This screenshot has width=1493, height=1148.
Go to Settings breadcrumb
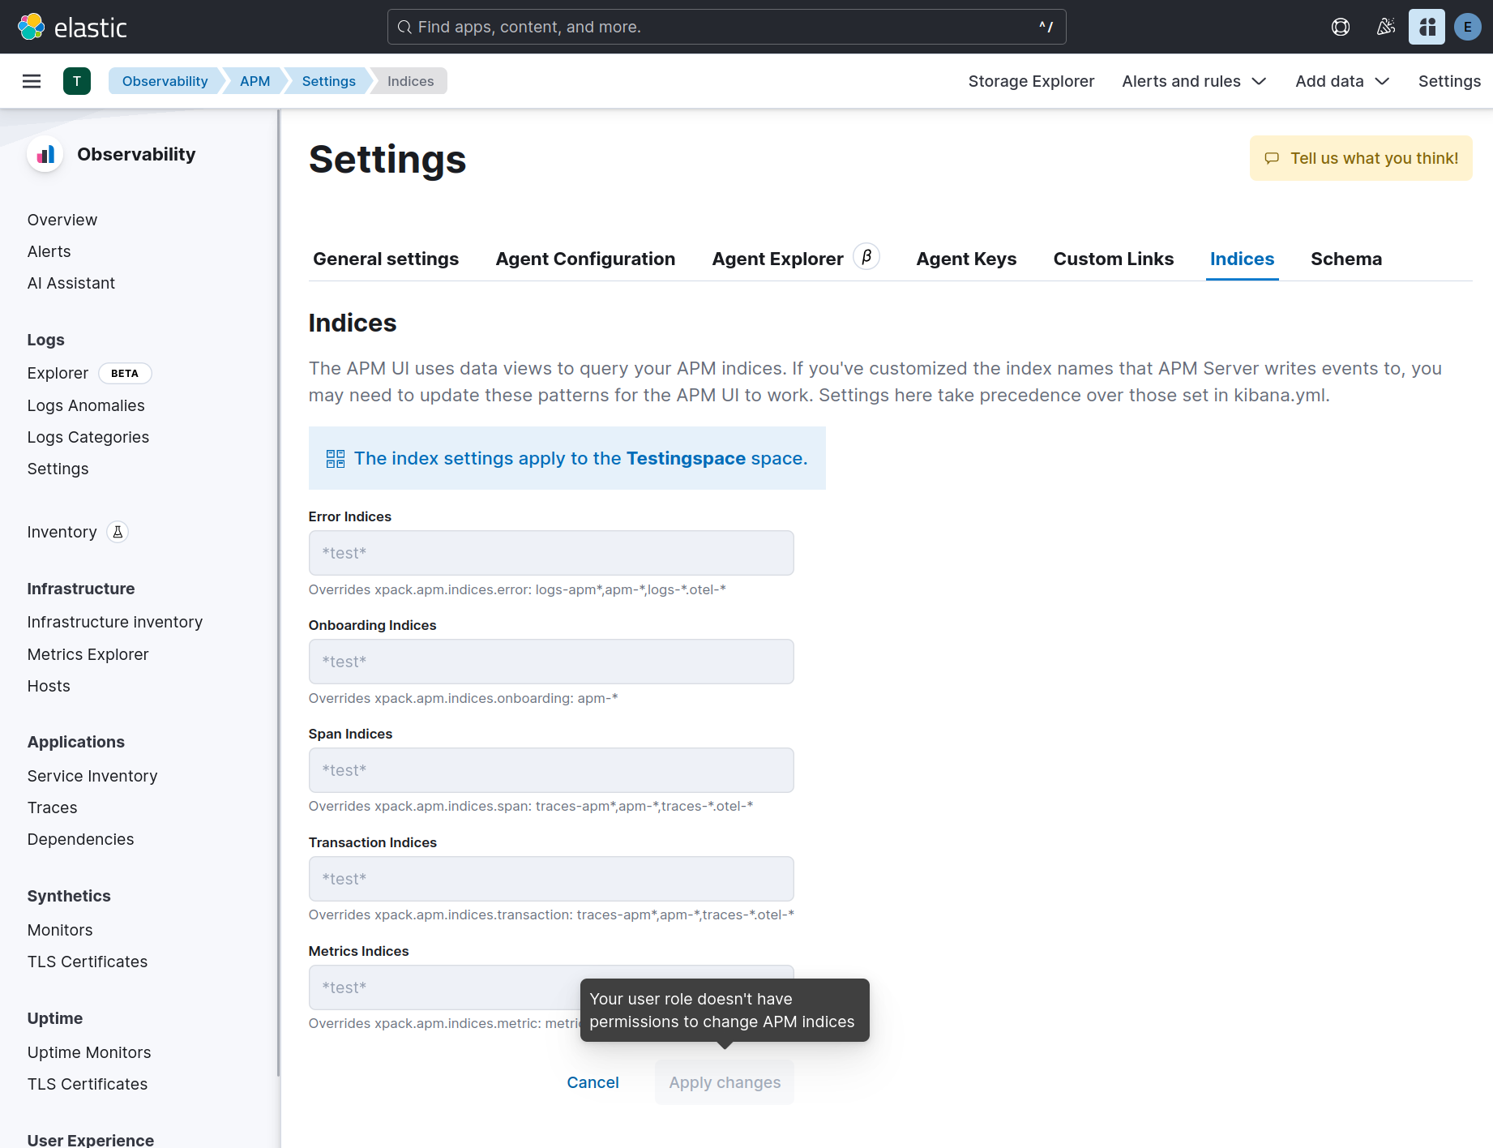[328, 81]
